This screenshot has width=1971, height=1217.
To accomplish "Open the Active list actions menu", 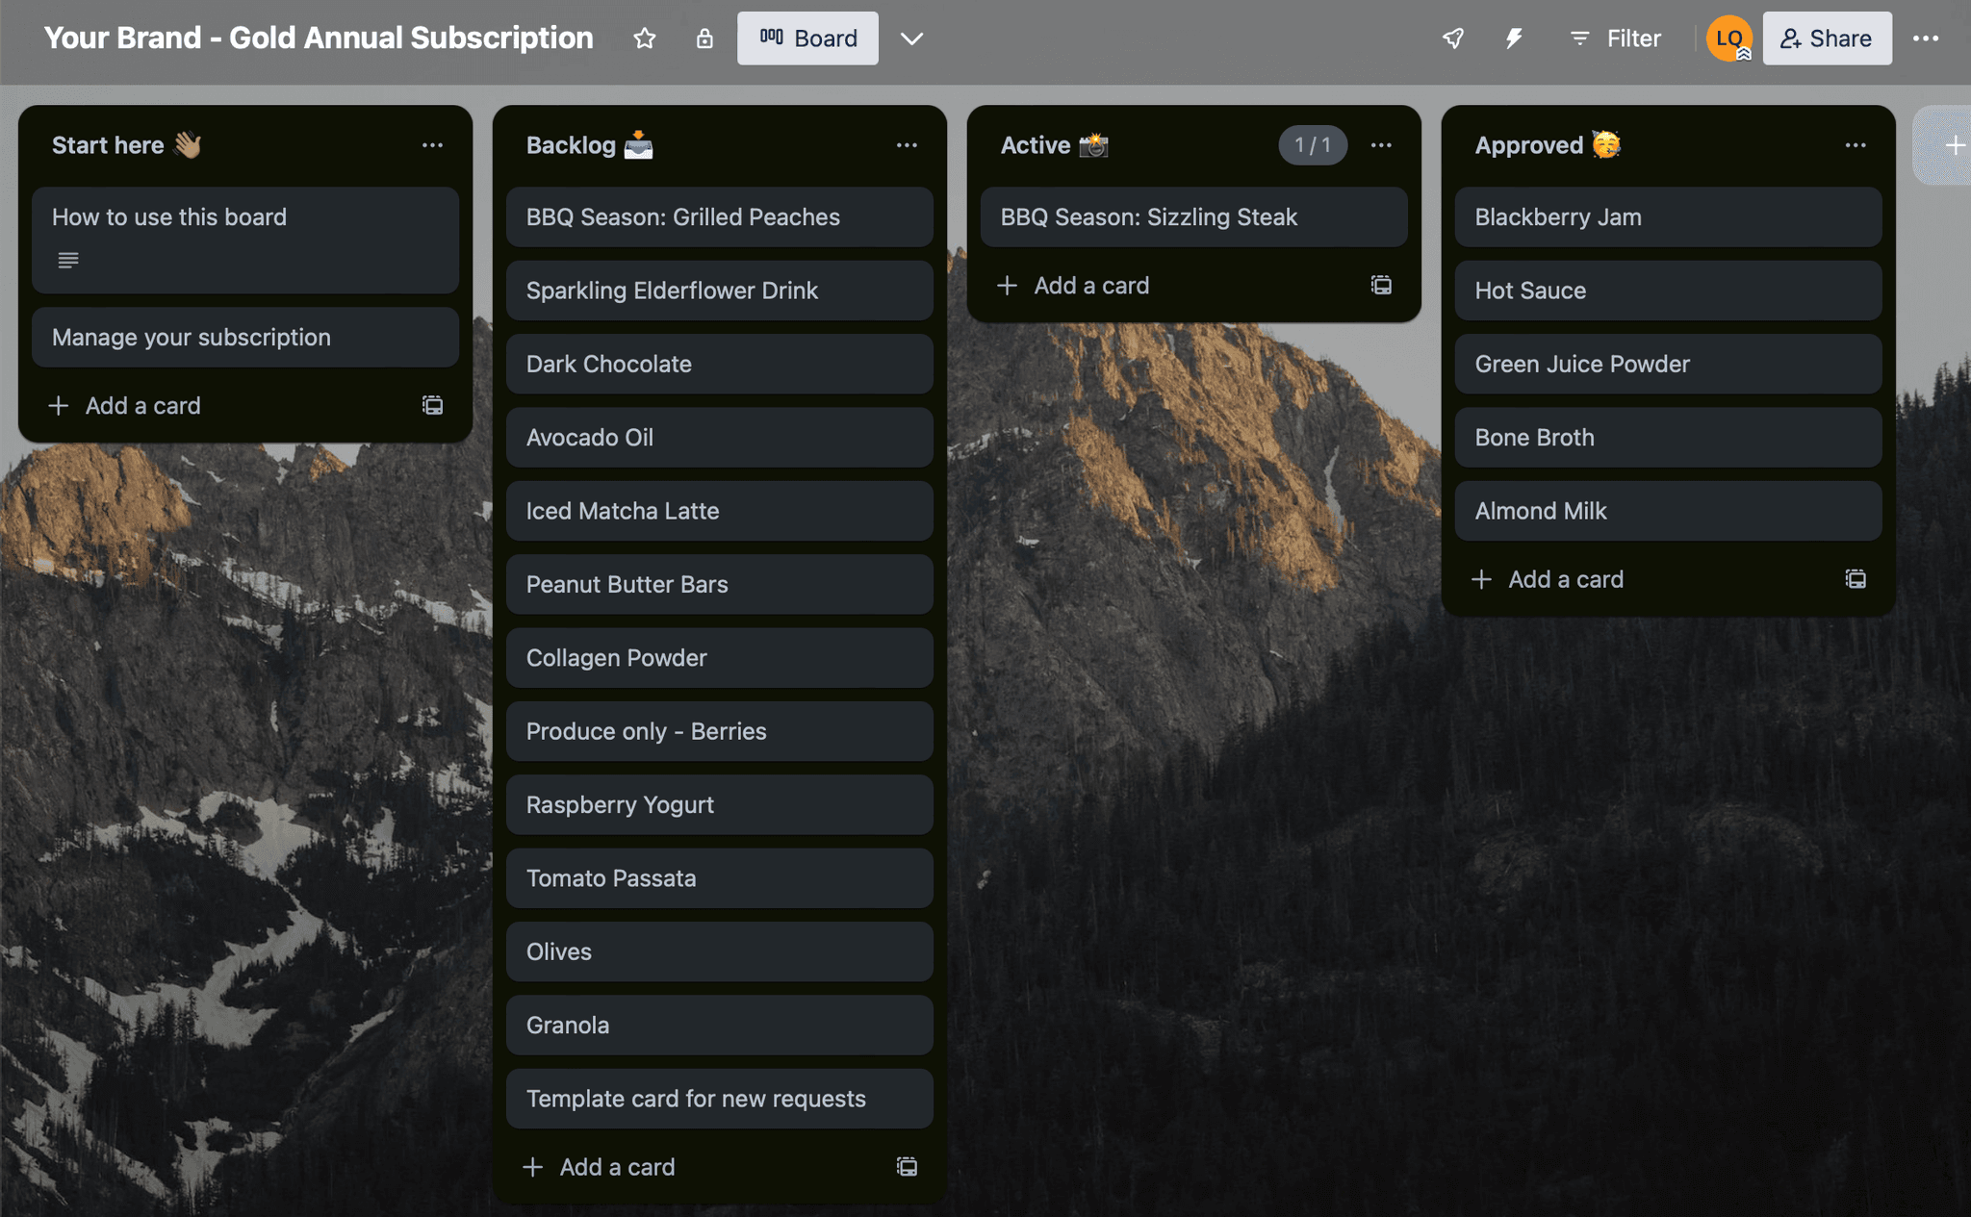I will tap(1381, 145).
